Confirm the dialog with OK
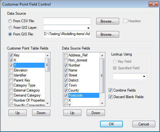The image size is (160, 132). [x=111, y=124]
